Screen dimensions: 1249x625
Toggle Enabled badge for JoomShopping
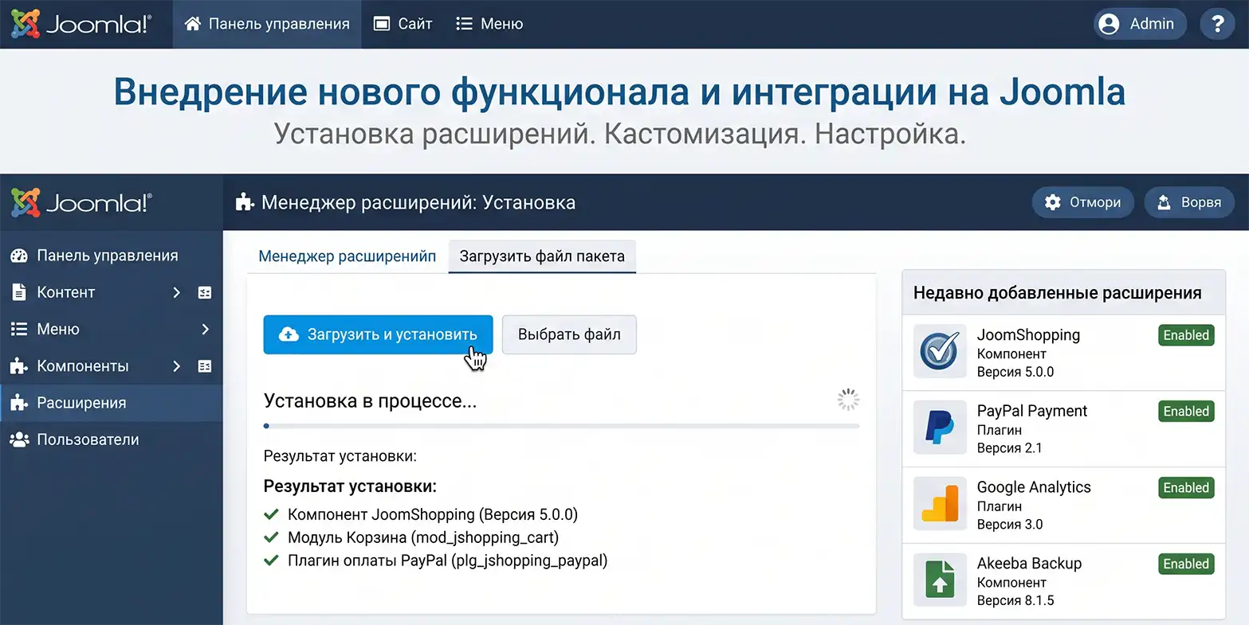[x=1186, y=335]
